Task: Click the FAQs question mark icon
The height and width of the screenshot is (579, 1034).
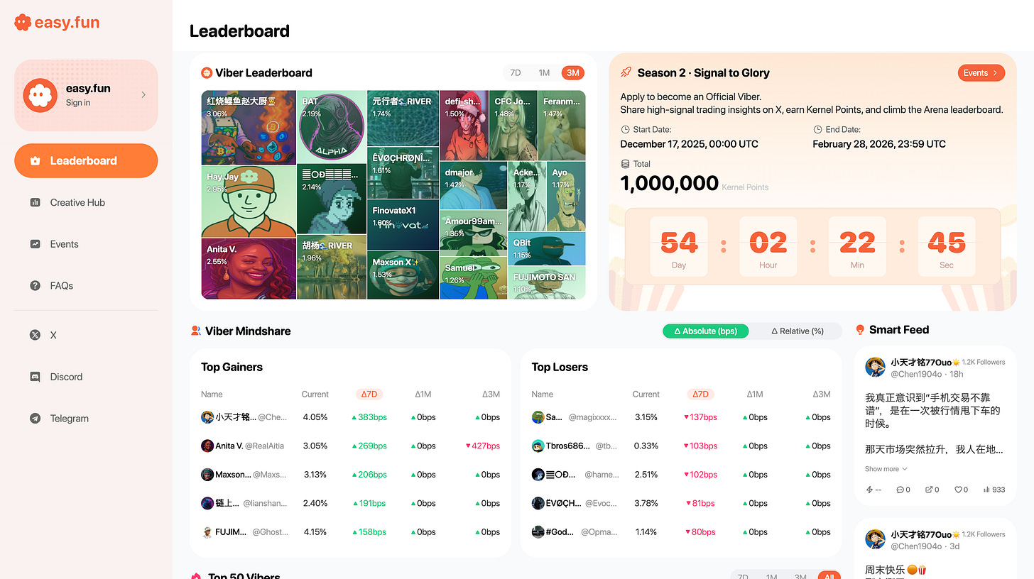Action: pos(35,285)
